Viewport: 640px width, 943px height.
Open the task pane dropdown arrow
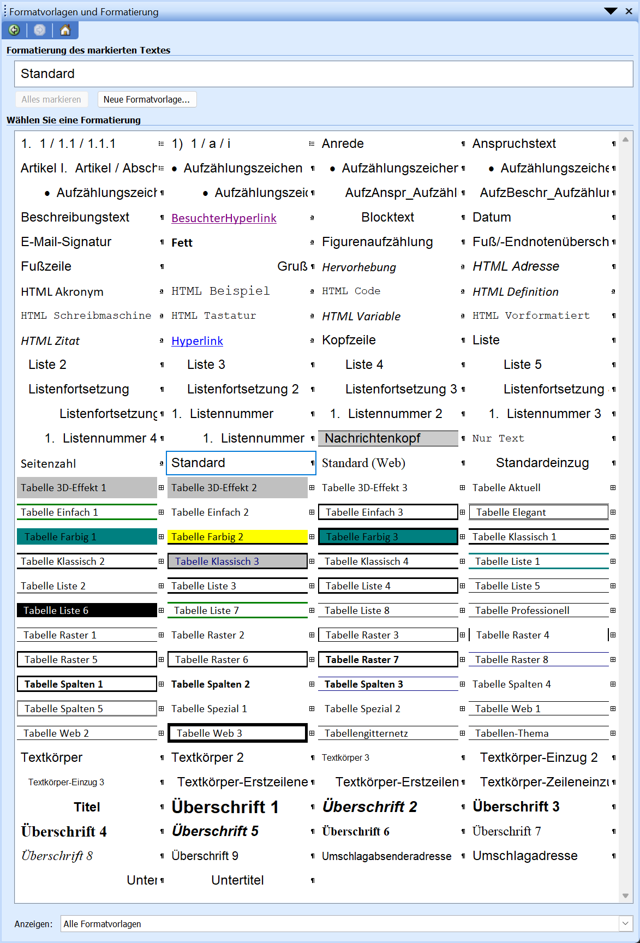tap(611, 11)
